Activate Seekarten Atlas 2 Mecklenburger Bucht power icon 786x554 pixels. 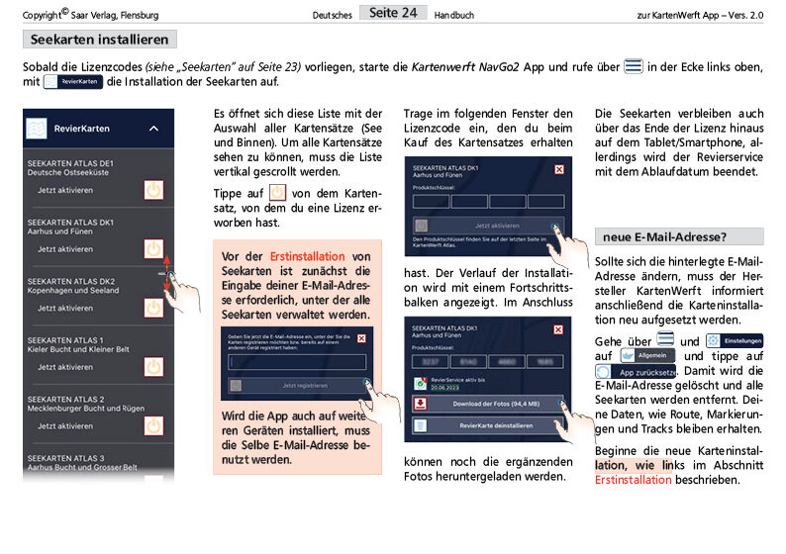(153, 425)
